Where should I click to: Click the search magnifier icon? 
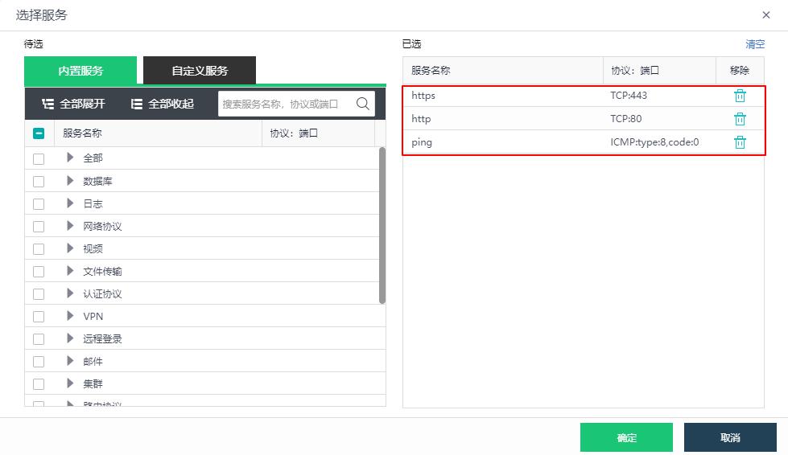pos(362,104)
